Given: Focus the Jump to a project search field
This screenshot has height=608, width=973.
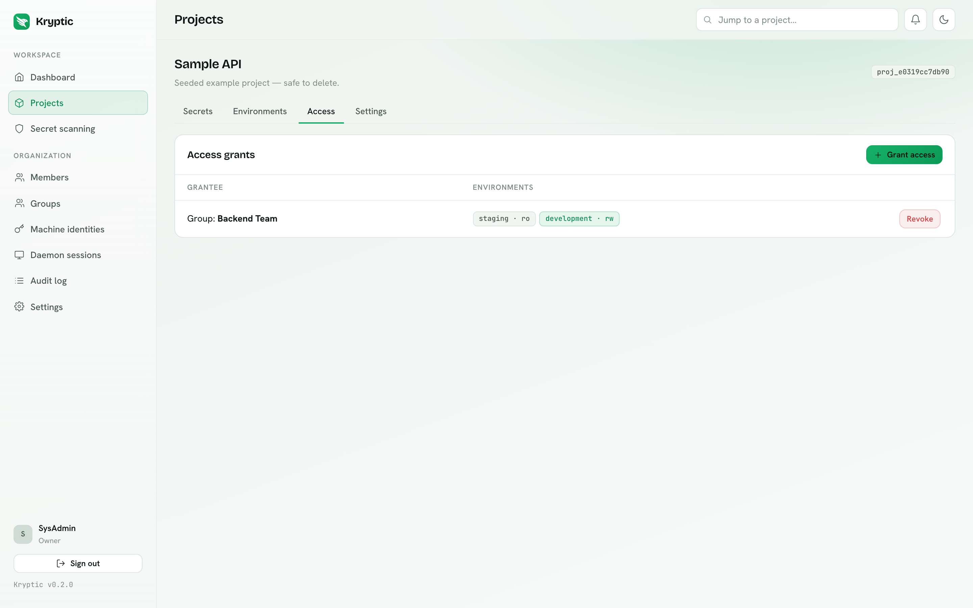Looking at the screenshot, I should tap(797, 20).
